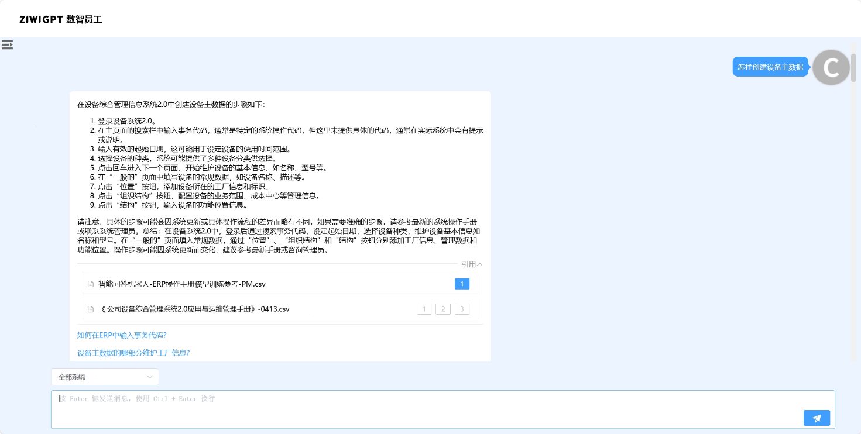
Task: Click the send message paper plane button
Action: pos(817,418)
